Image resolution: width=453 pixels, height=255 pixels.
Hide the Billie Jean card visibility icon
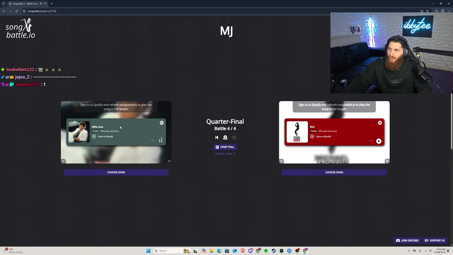[x=169, y=161]
